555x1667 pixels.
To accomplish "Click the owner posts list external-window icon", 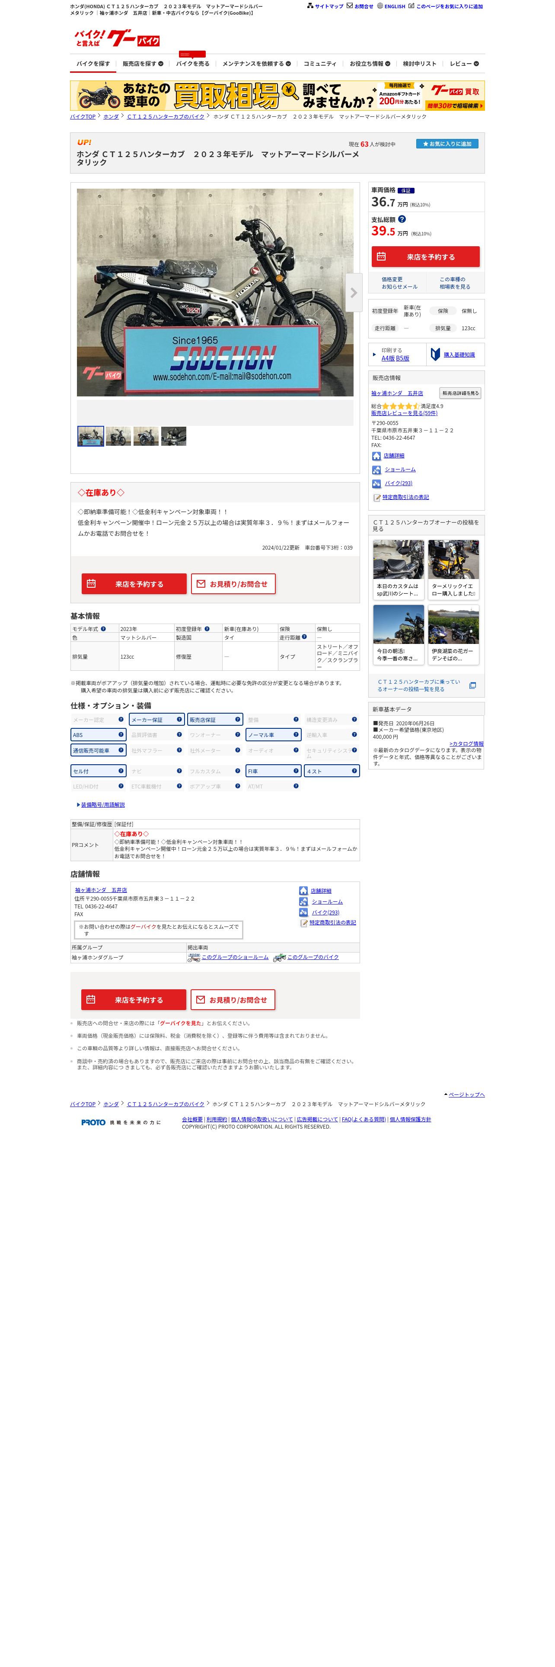I will [x=472, y=686].
